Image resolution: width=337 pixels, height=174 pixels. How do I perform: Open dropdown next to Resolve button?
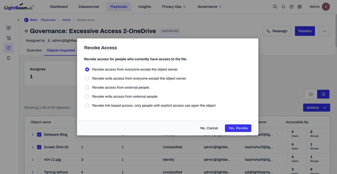coord(324,31)
